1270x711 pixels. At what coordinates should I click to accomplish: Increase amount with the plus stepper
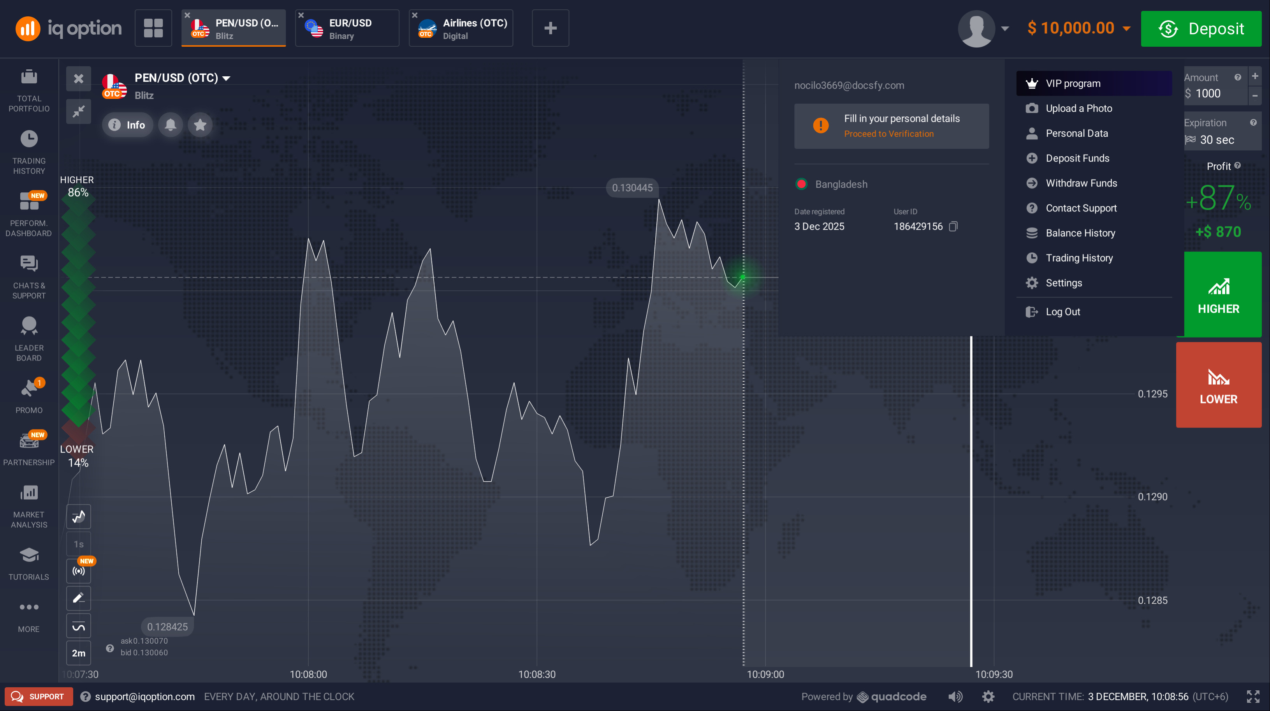click(x=1255, y=76)
